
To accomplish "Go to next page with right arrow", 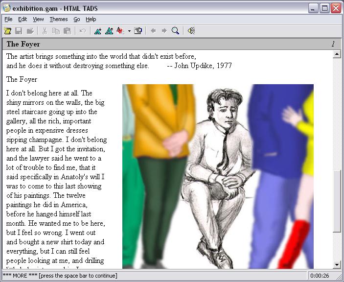I will (x=164, y=31).
